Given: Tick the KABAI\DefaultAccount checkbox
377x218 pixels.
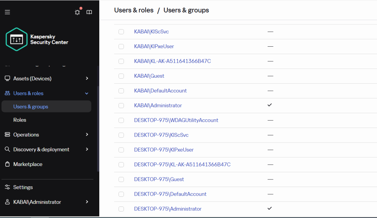Looking at the screenshot, I should click(x=121, y=91).
